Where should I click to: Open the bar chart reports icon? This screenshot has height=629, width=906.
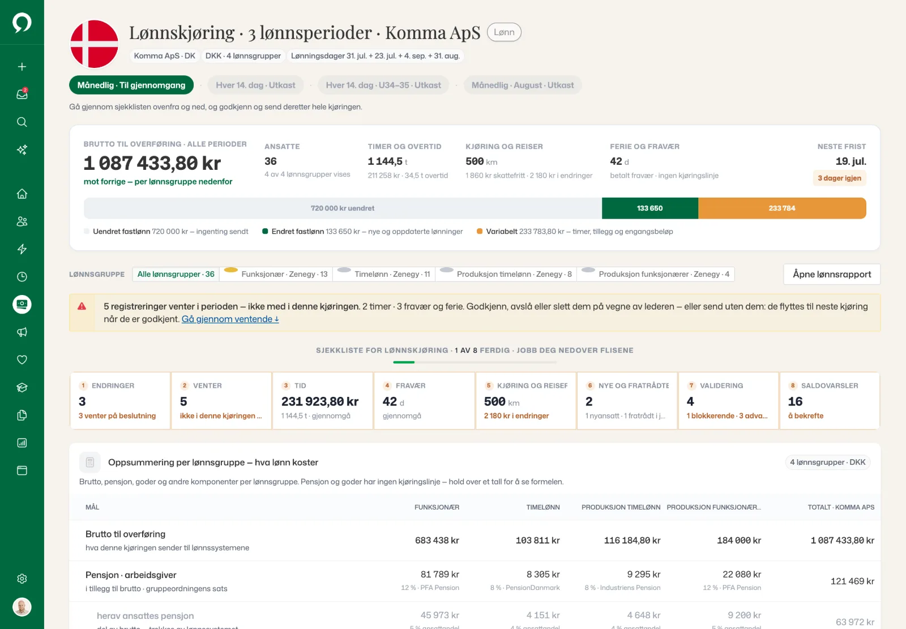pyautogui.click(x=22, y=443)
